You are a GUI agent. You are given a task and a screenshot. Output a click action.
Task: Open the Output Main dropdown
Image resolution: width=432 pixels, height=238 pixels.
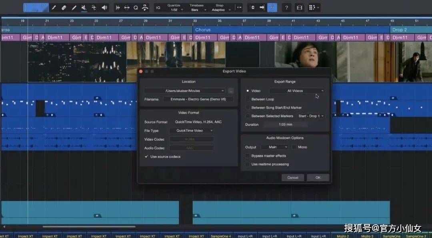pyautogui.click(x=274, y=147)
